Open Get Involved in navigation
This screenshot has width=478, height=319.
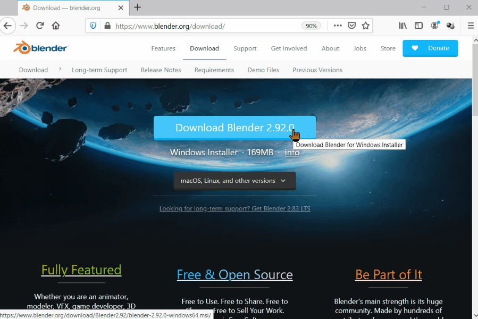click(289, 48)
